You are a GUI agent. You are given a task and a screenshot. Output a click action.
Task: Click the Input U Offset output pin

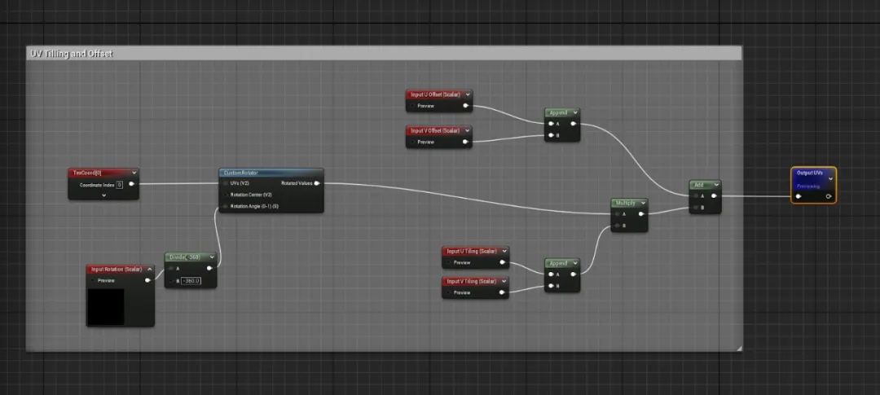coord(466,106)
